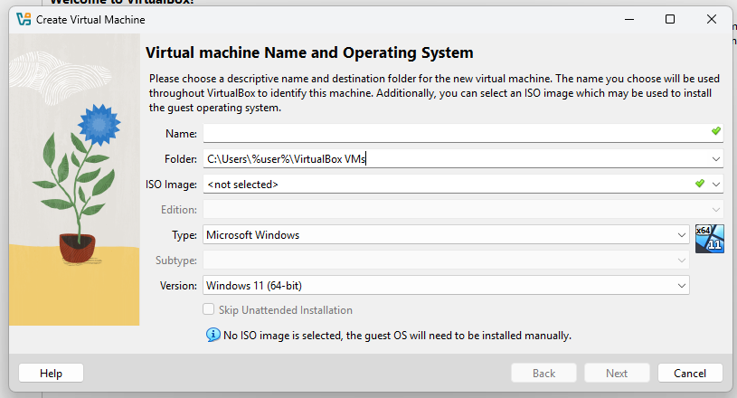Viewport: 737px width, 398px height.
Task: Toggle Skip Unattended Installation checkbox
Action: [208, 309]
